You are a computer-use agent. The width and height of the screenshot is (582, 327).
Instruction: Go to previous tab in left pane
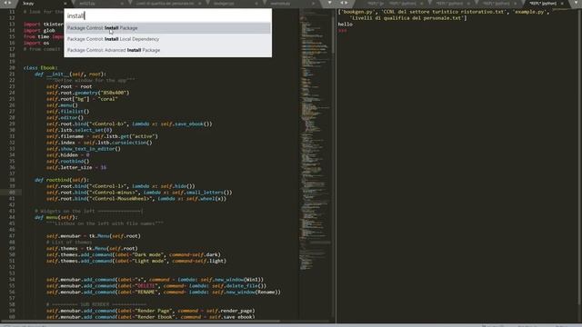point(5,3)
